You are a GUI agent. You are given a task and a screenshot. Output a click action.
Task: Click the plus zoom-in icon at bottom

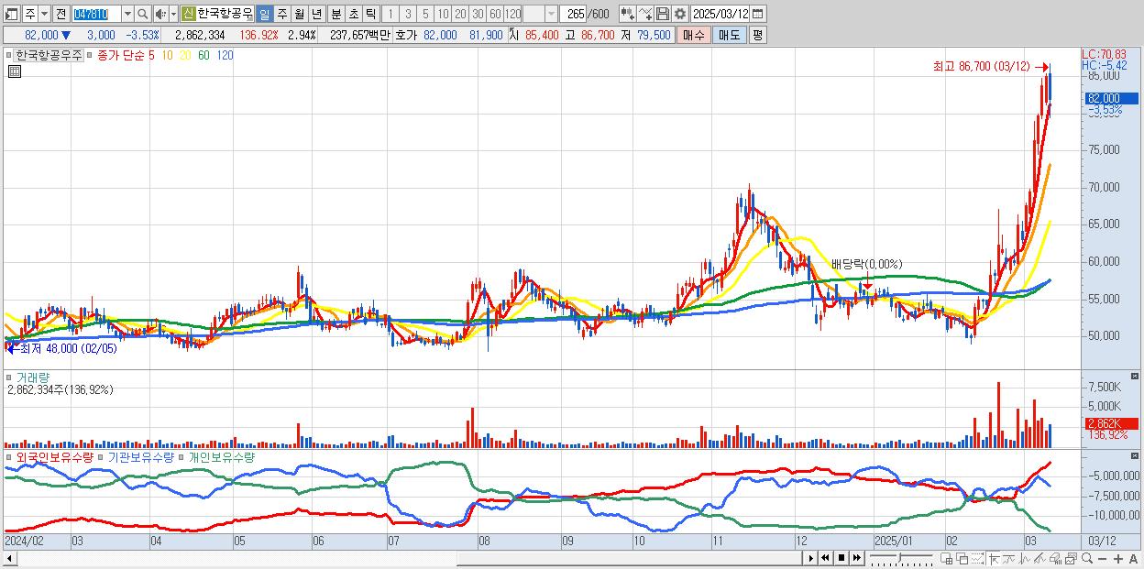click(x=1118, y=558)
